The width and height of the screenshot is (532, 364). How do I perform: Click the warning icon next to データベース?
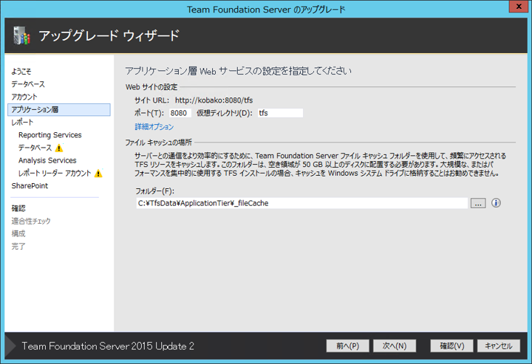tap(59, 148)
